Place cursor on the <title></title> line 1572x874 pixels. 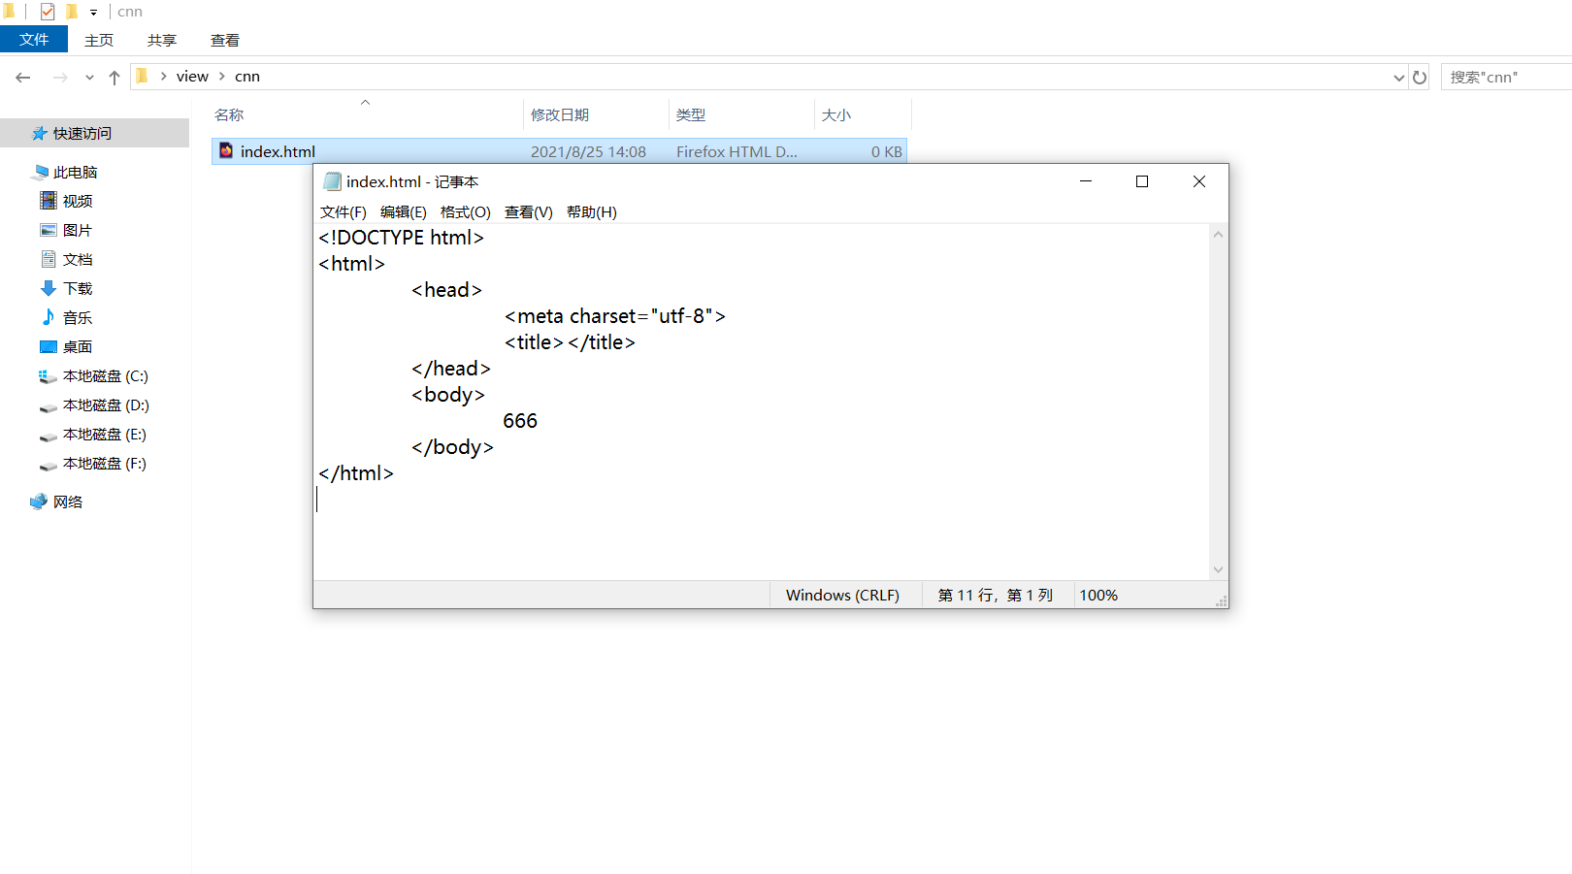pos(570,342)
